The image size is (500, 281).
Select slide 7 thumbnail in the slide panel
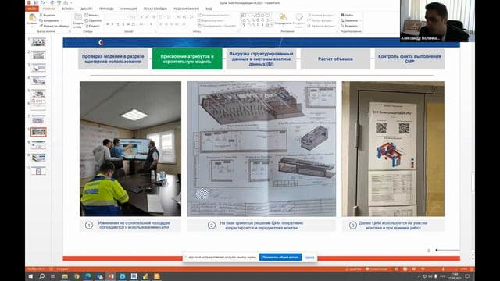point(38,119)
